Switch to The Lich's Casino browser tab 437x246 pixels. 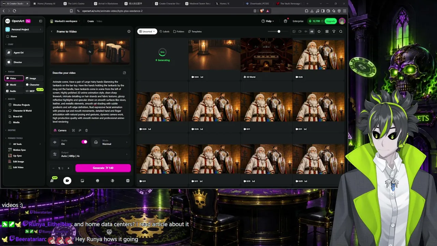[76, 3]
